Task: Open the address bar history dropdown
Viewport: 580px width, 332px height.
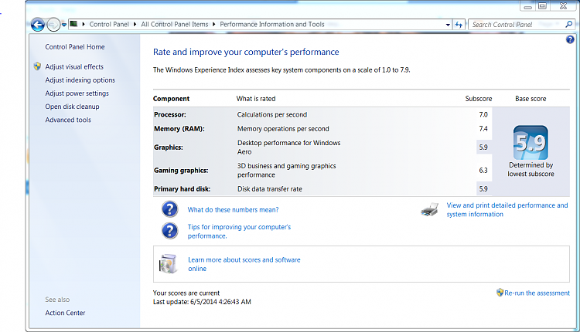Action: point(448,25)
